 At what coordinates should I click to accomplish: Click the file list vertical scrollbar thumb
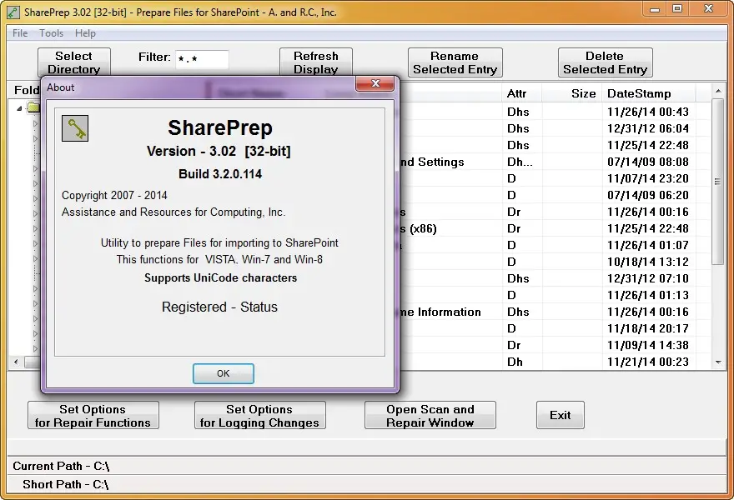[x=717, y=182]
